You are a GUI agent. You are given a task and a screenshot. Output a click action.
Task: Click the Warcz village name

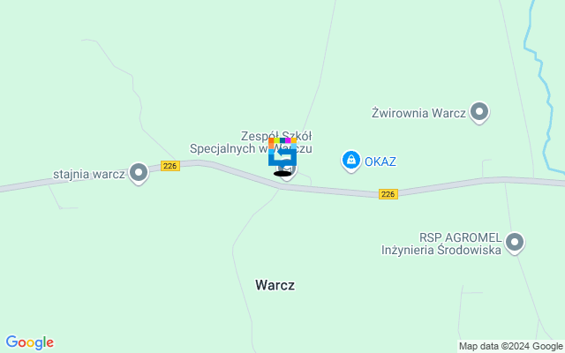[275, 285]
